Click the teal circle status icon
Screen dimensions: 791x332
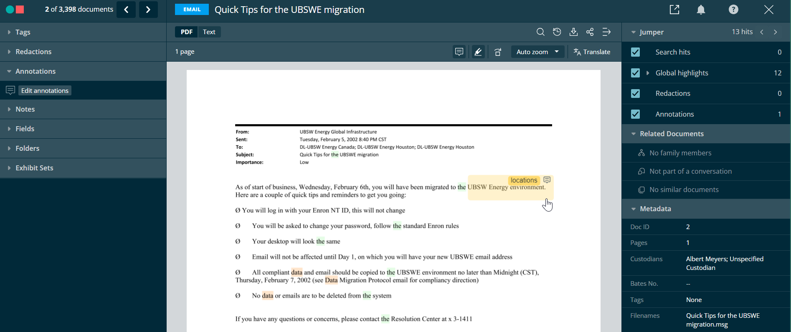[x=10, y=10]
